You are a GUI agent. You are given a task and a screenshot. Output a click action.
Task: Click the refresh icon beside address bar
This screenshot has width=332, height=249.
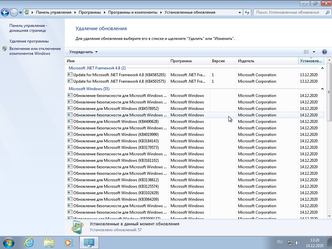coord(247,12)
